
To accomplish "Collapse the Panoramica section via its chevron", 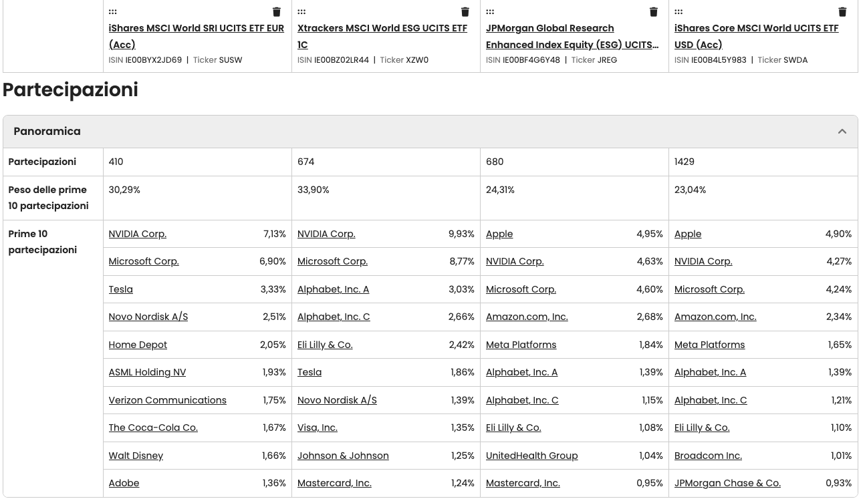I will [842, 131].
